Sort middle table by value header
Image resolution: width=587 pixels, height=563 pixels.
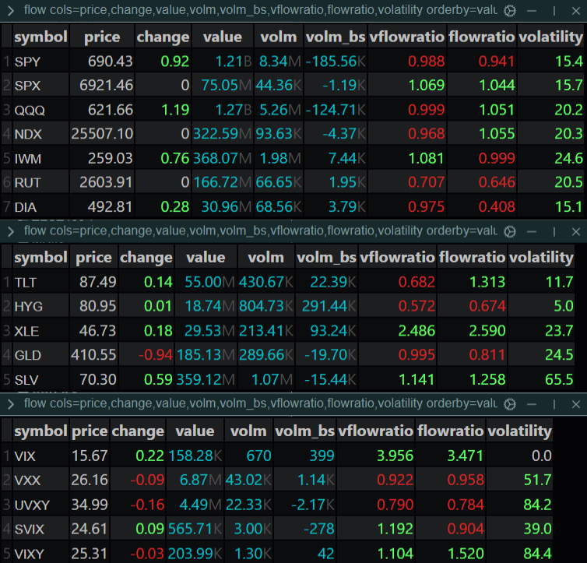pyautogui.click(x=206, y=258)
